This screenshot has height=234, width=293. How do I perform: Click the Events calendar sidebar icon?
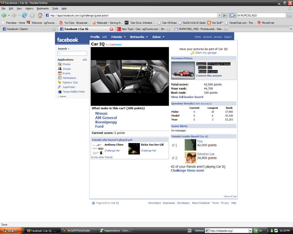[60, 73]
